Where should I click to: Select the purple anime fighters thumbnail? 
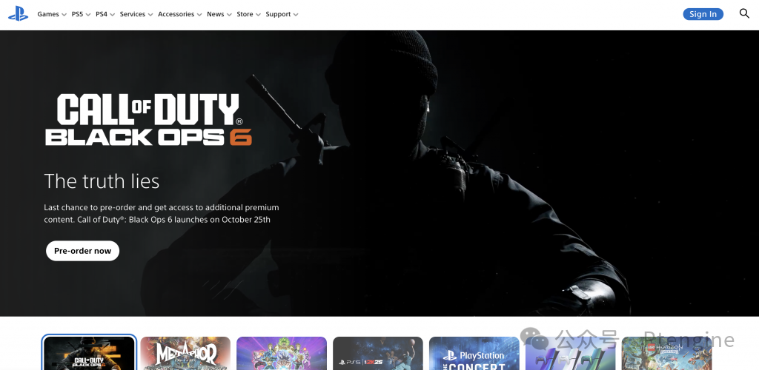[x=282, y=353]
